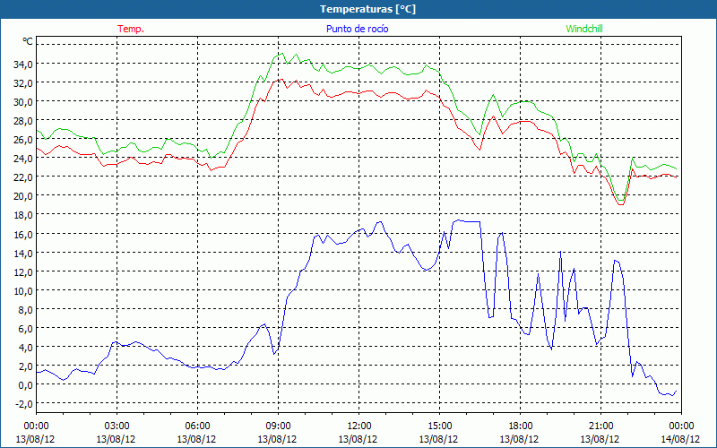Select the red "Temp." legend label

tap(131, 29)
